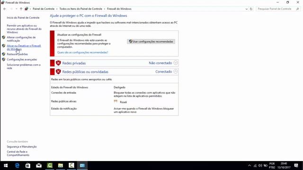Open Central de Rede e Compartilhamento
303x170 pixels.
(18, 153)
